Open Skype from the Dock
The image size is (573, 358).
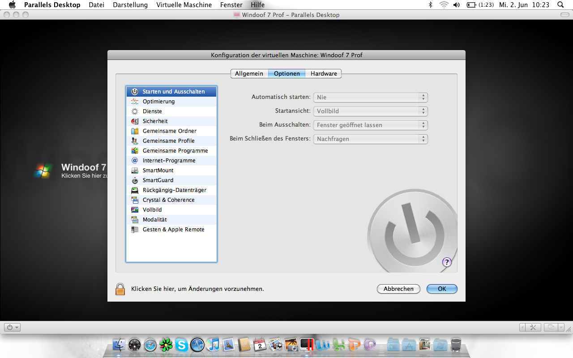point(181,345)
